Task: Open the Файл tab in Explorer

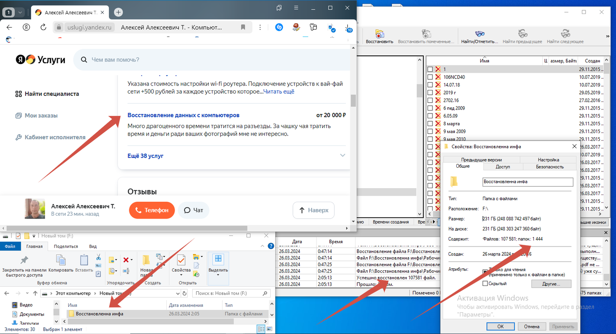Action: coord(10,246)
